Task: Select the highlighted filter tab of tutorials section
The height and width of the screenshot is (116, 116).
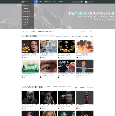Action: point(59,37)
